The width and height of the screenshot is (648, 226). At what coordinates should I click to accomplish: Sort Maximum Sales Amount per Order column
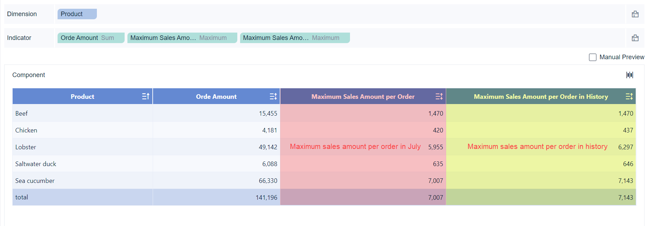439,96
